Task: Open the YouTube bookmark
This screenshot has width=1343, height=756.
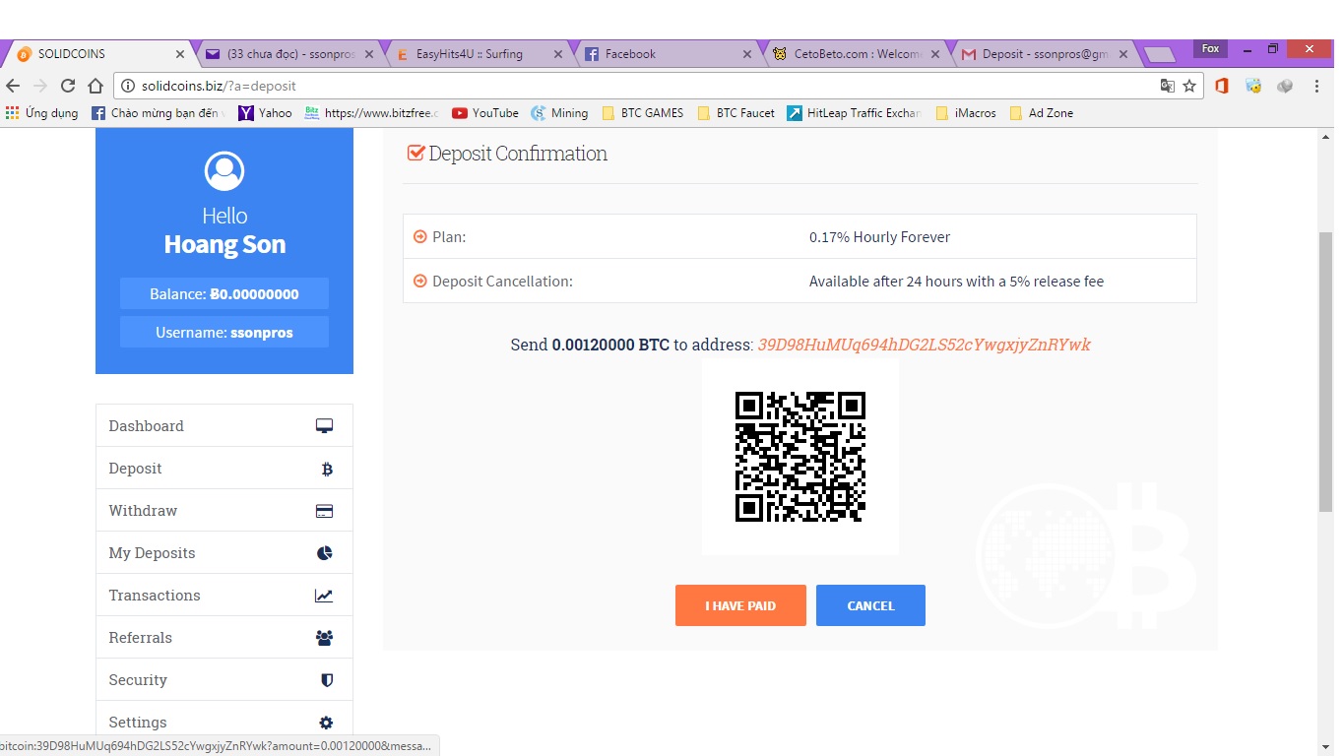Action: (x=485, y=113)
